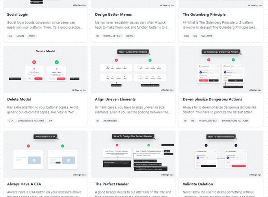Select the MENU tag
Viewport: 268px width, 197px height.
click(130, 36)
